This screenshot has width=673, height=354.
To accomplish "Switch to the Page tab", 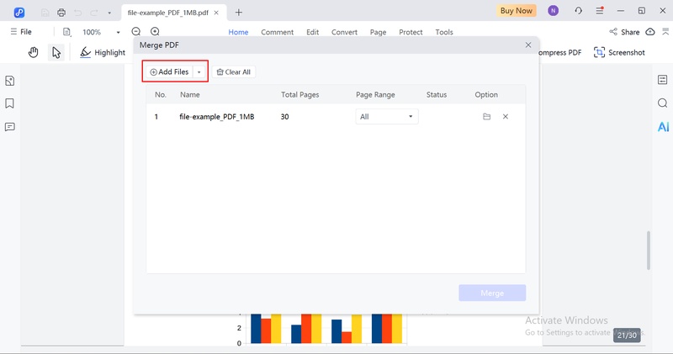I will pyautogui.click(x=378, y=32).
